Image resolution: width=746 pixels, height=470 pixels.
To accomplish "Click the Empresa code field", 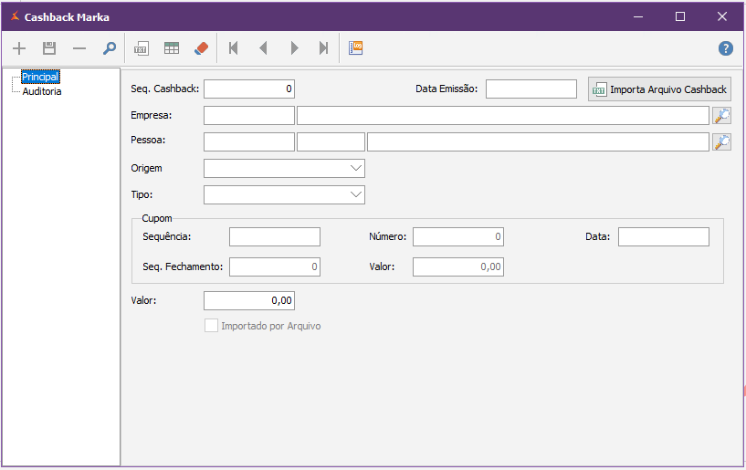I will click(249, 116).
